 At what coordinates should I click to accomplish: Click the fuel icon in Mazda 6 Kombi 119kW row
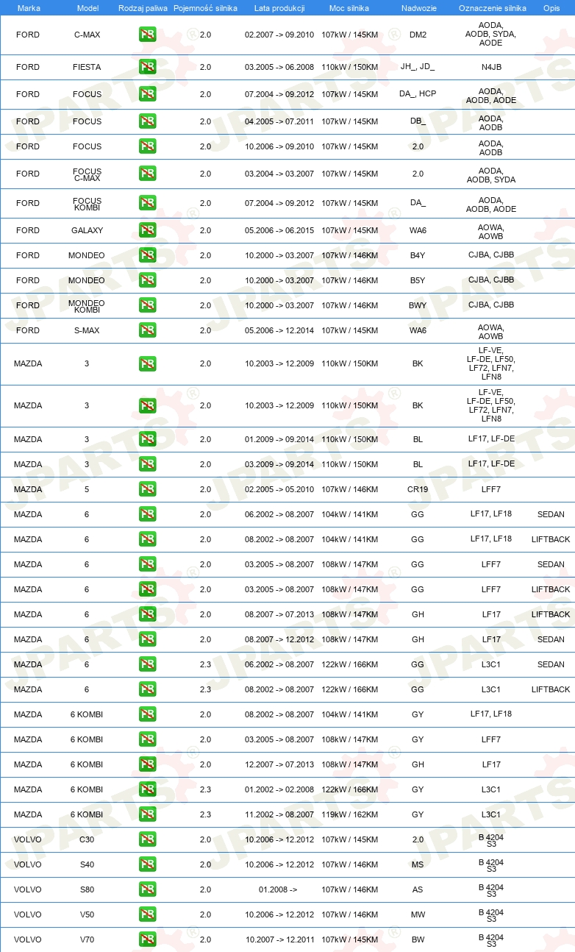(148, 814)
